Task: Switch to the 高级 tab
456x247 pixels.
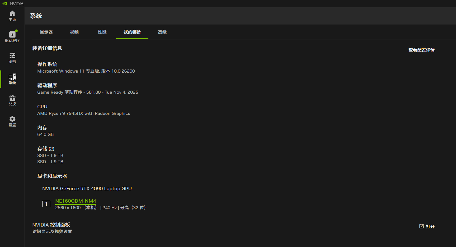Action: [162, 32]
